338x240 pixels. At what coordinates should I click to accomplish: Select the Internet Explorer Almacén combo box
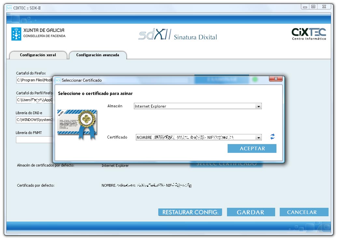198,106
